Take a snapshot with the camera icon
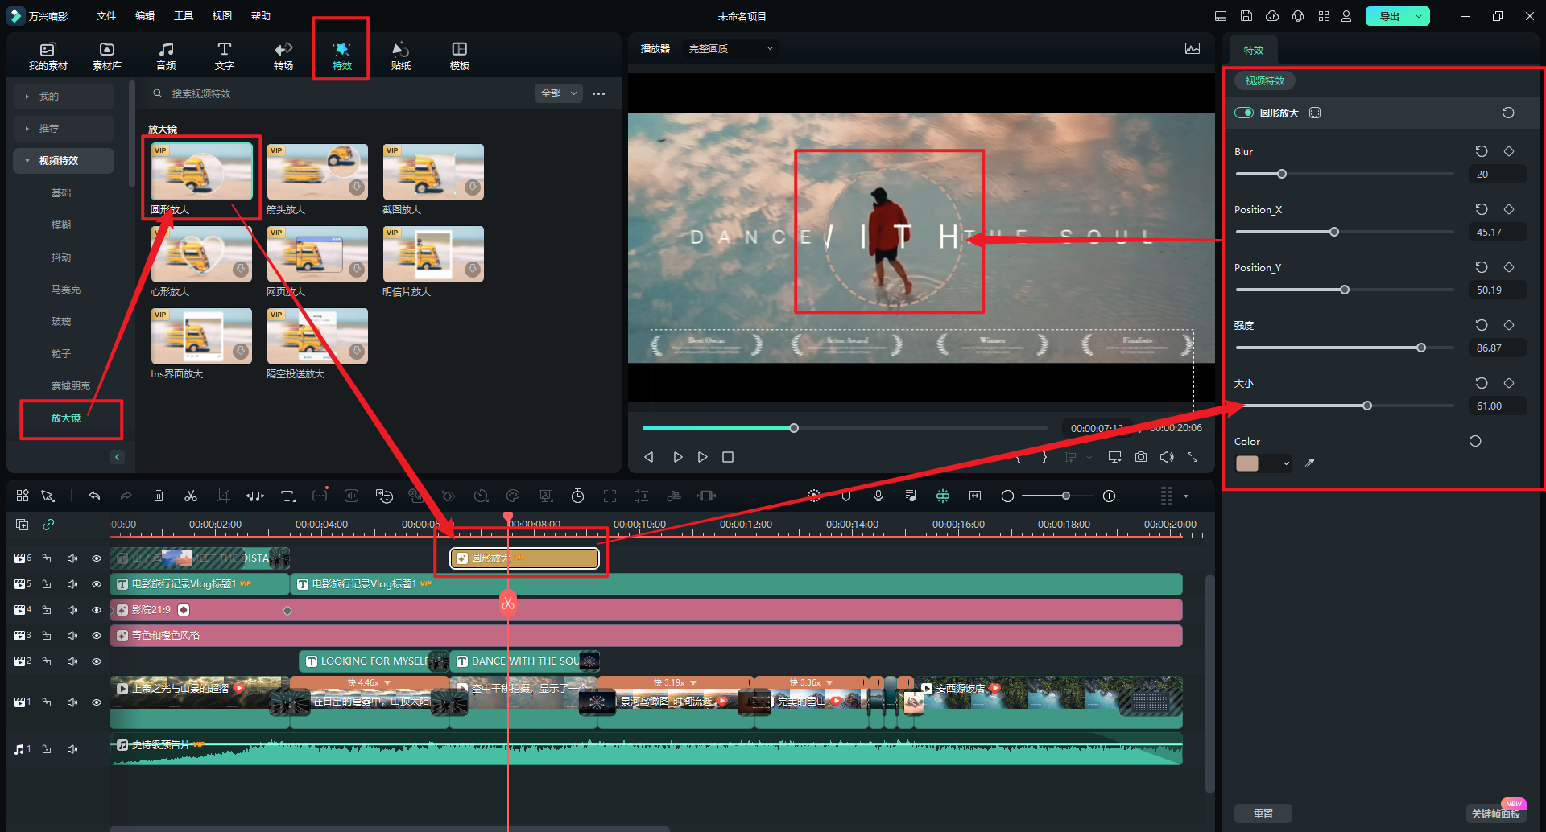Image resolution: width=1546 pixels, height=832 pixels. tap(1141, 457)
